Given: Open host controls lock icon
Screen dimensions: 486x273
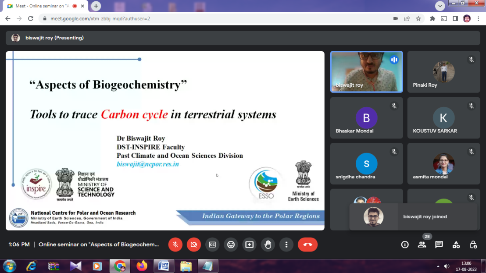Looking at the screenshot, I should point(473,245).
